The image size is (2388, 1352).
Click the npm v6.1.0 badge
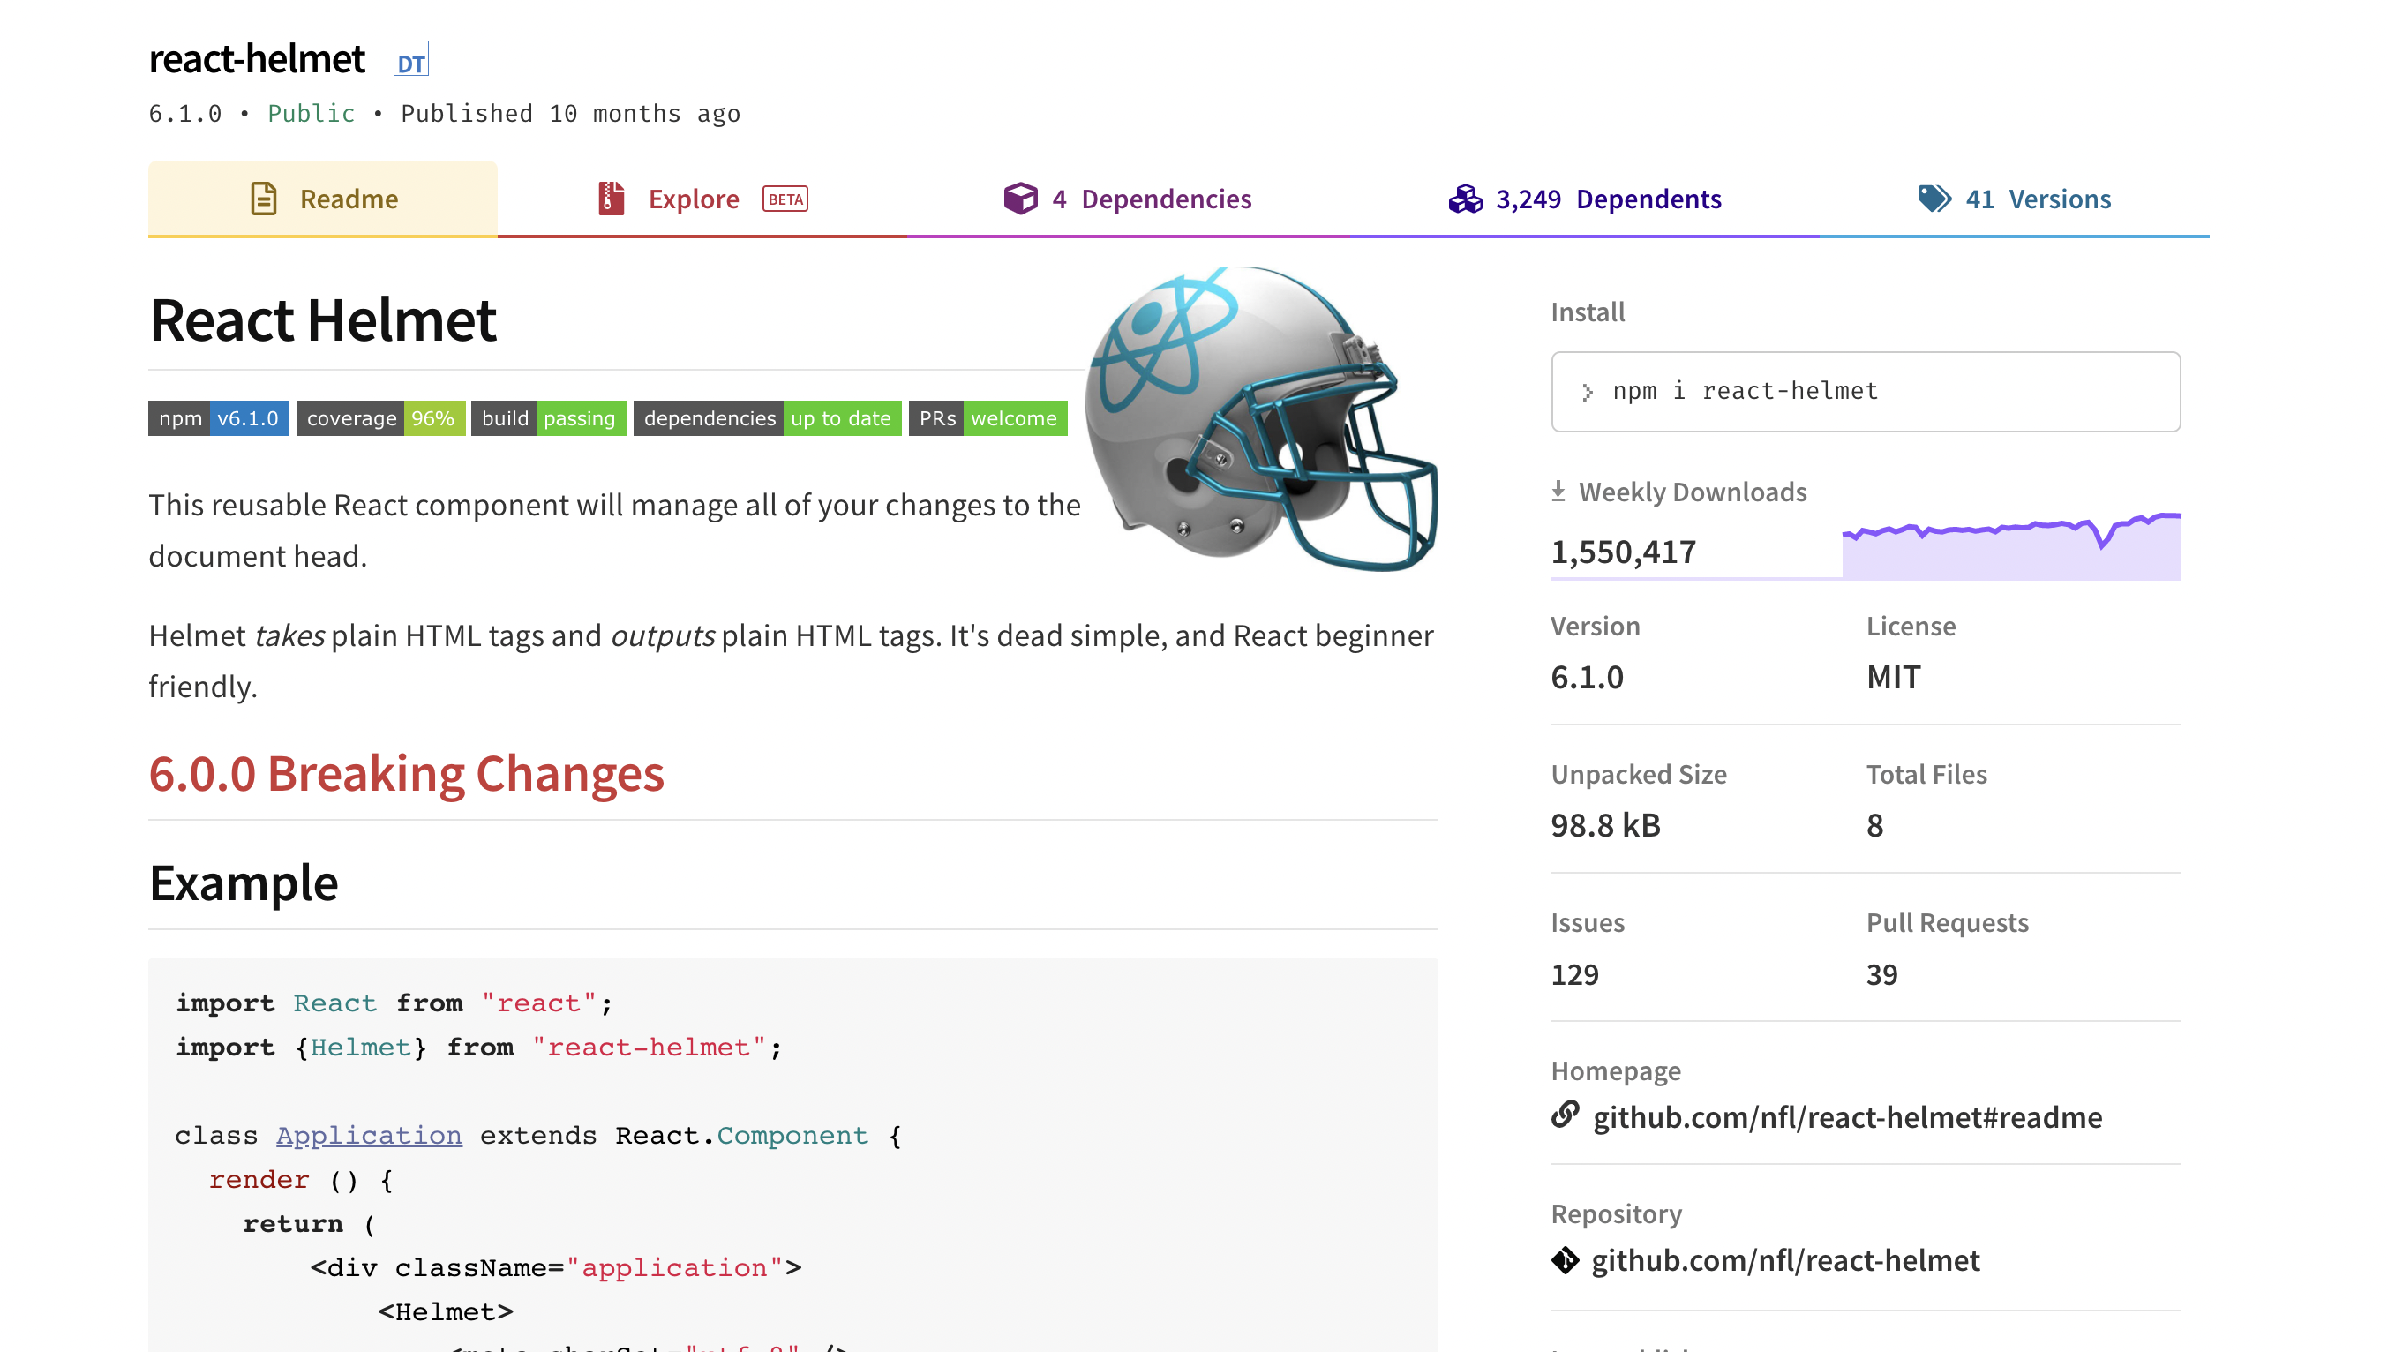218,417
